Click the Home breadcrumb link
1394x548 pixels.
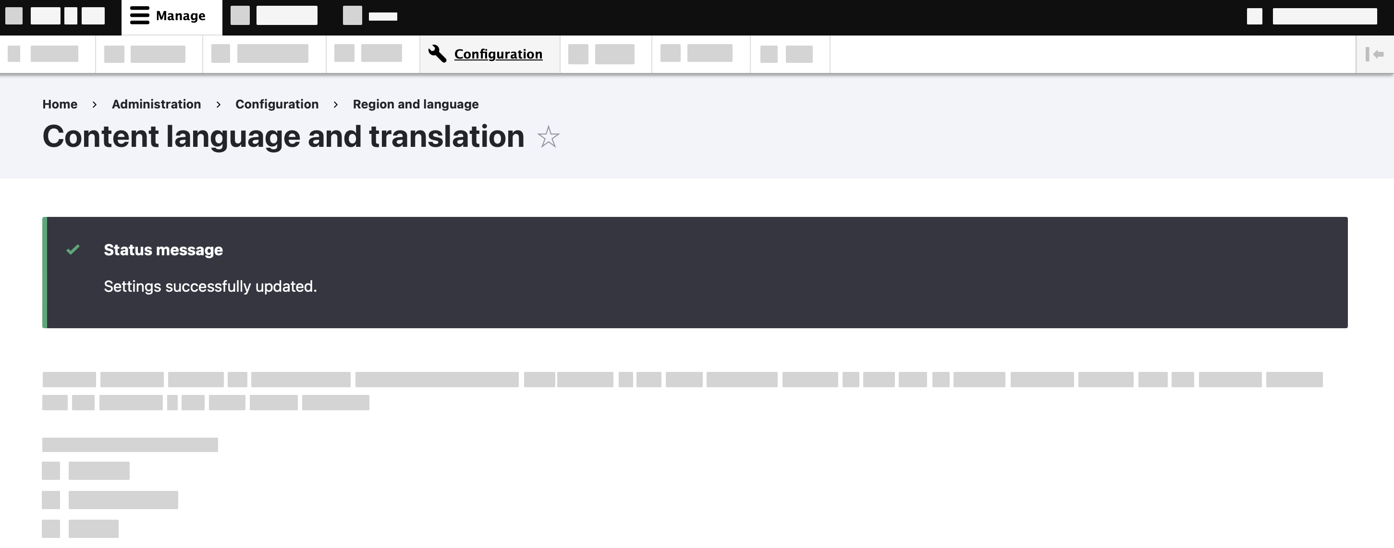(60, 103)
